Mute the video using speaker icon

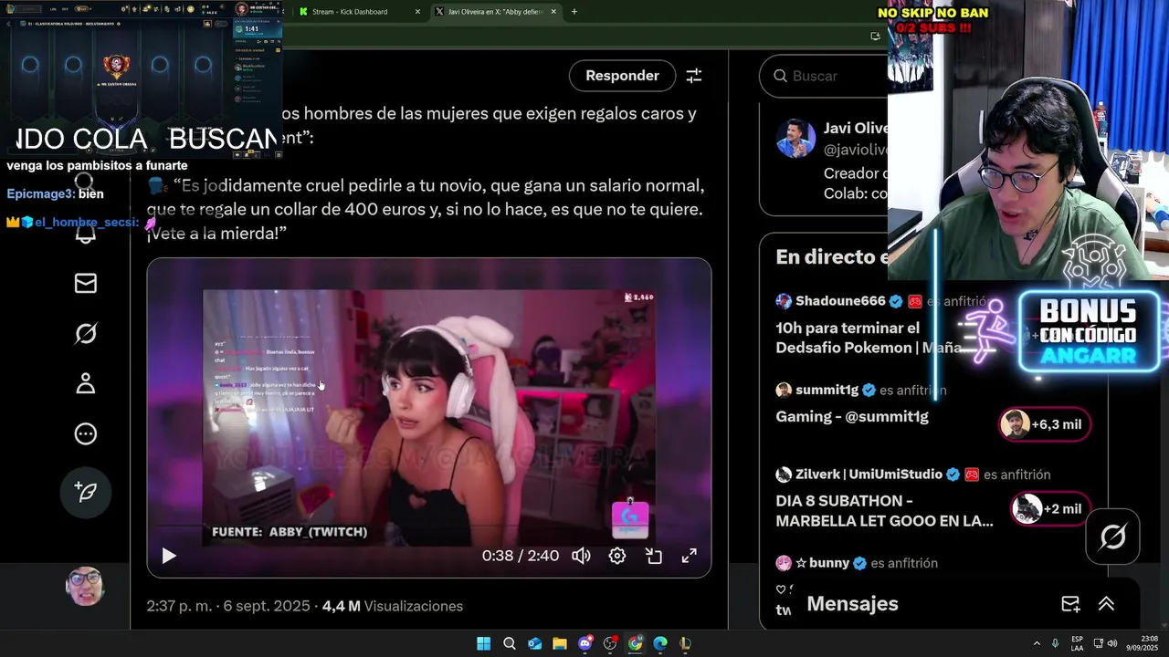click(581, 556)
